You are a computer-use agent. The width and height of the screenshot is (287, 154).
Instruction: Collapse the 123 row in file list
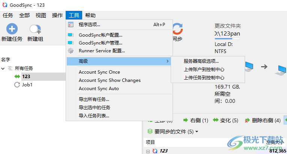click(148, 151)
